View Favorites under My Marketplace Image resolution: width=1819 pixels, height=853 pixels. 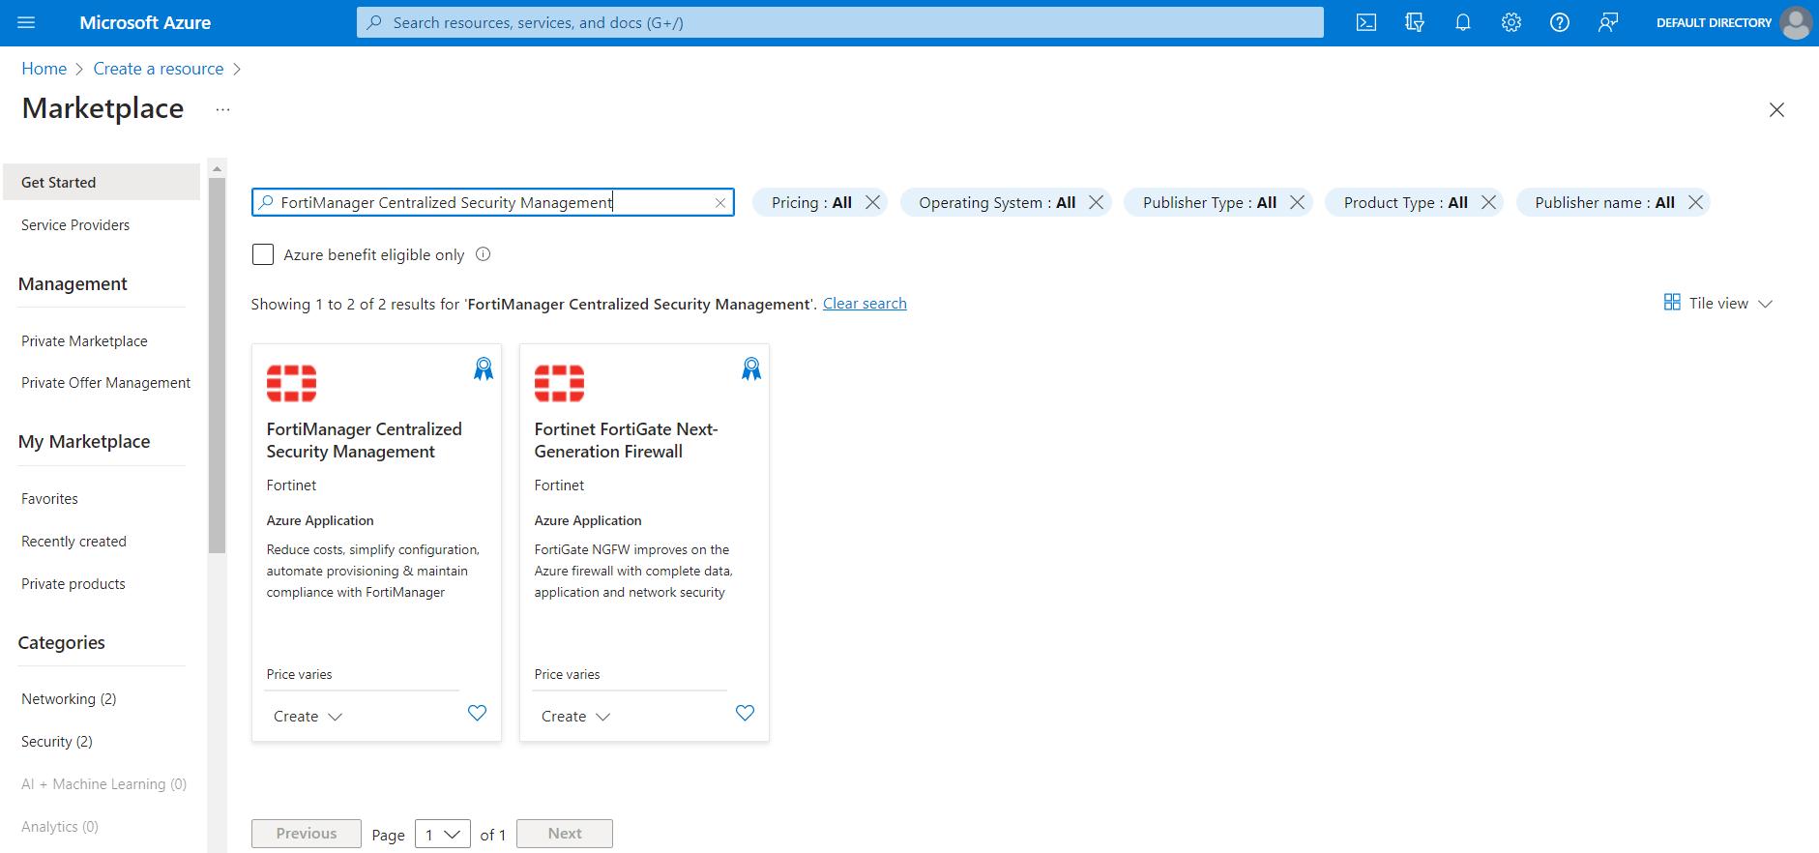pos(49,499)
